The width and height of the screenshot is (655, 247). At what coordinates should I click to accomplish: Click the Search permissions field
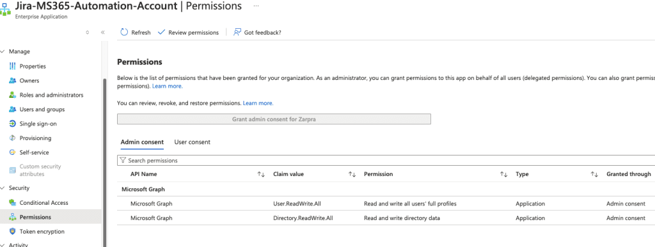click(x=386, y=161)
